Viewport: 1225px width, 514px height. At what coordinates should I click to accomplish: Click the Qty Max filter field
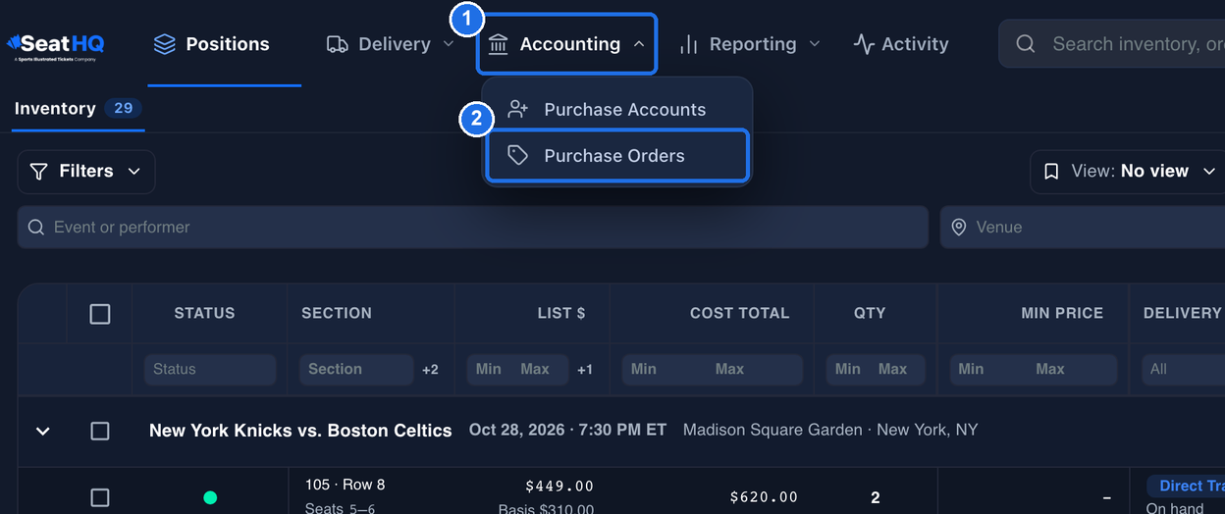(x=900, y=369)
